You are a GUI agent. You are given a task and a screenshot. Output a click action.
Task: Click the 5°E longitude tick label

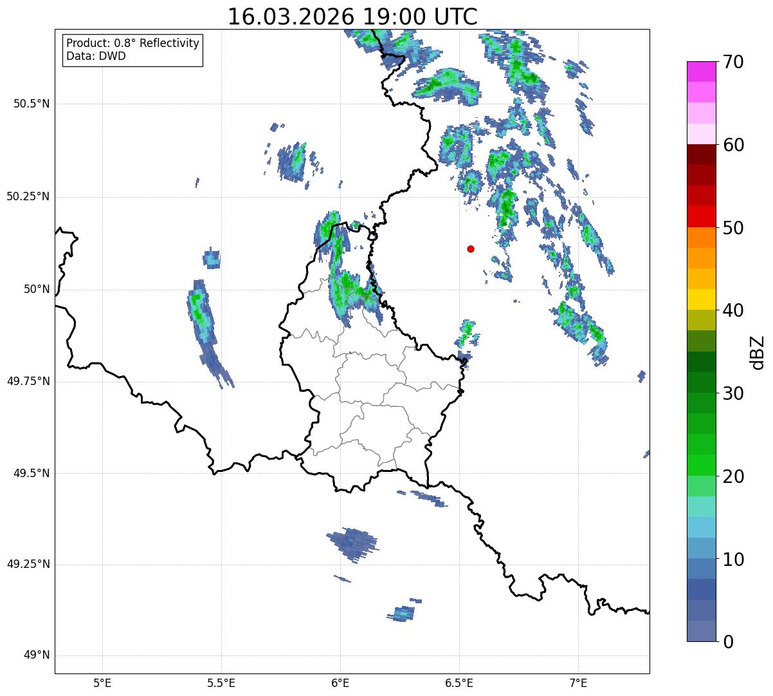[x=102, y=682]
